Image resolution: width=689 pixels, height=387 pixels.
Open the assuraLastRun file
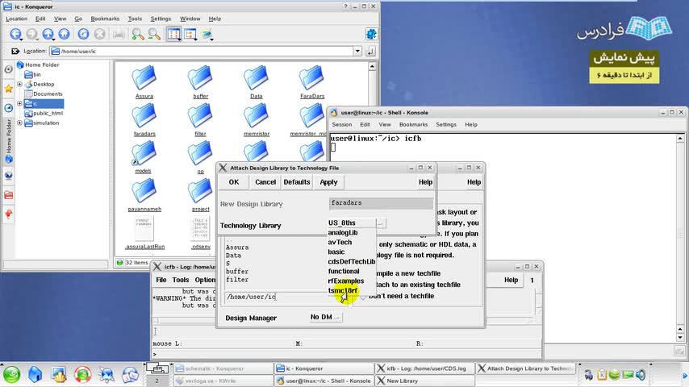(144, 233)
